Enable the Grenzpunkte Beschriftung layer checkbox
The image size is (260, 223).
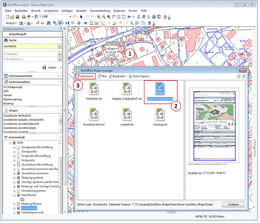pyautogui.click(x=19, y=148)
